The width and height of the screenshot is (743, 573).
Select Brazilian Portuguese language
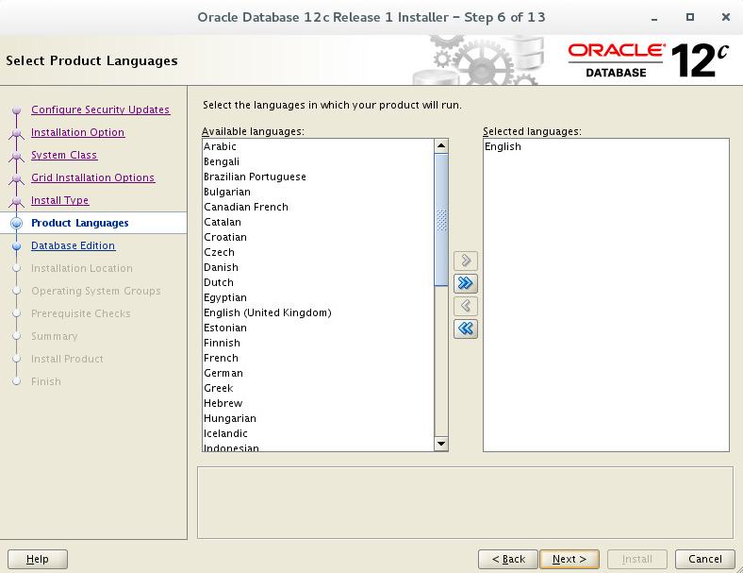coord(318,177)
